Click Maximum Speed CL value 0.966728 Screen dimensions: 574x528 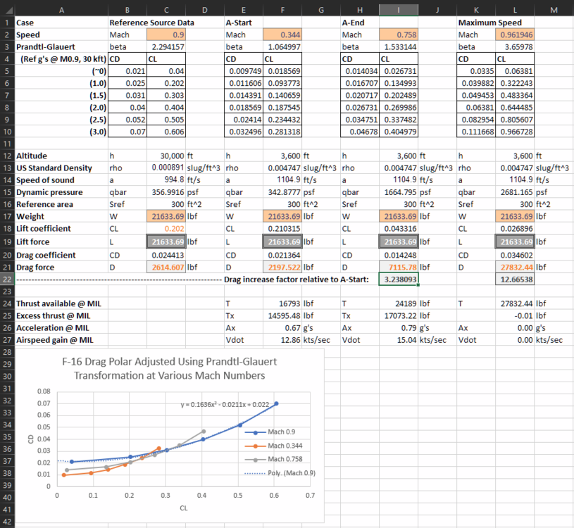tap(515, 132)
